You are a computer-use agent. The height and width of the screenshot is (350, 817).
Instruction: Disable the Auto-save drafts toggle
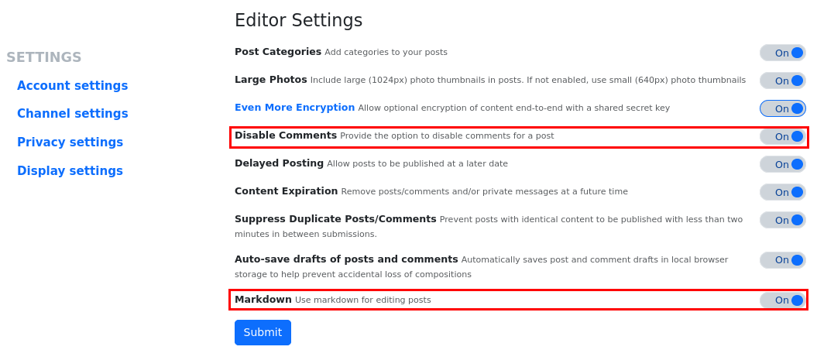coord(782,260)
